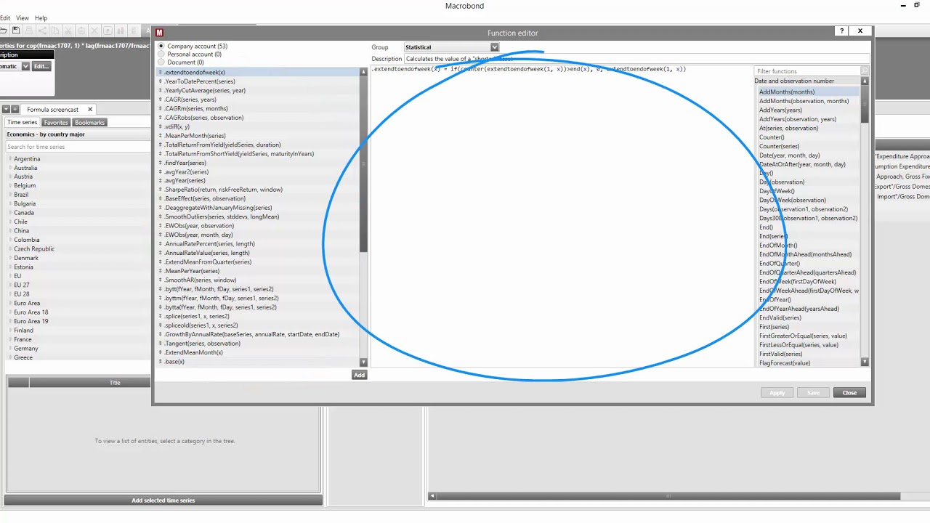This screenshot has width=930, height=523.
Task: Select Canada in the country tree
Action: tap(24, 213)
